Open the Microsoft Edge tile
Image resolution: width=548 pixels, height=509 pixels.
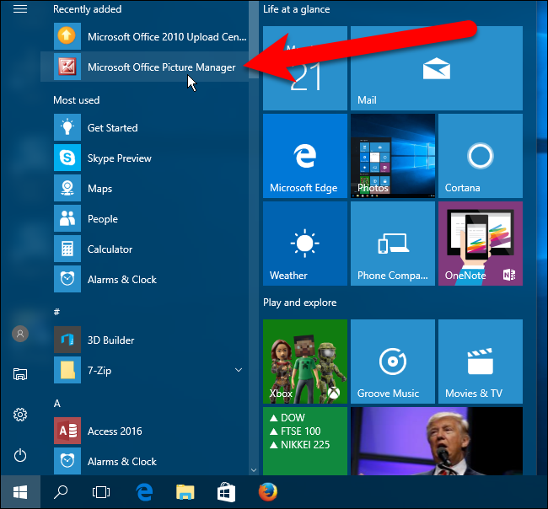[305, 156]
